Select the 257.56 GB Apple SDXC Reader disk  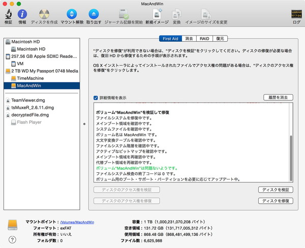(x=42, y=56)
